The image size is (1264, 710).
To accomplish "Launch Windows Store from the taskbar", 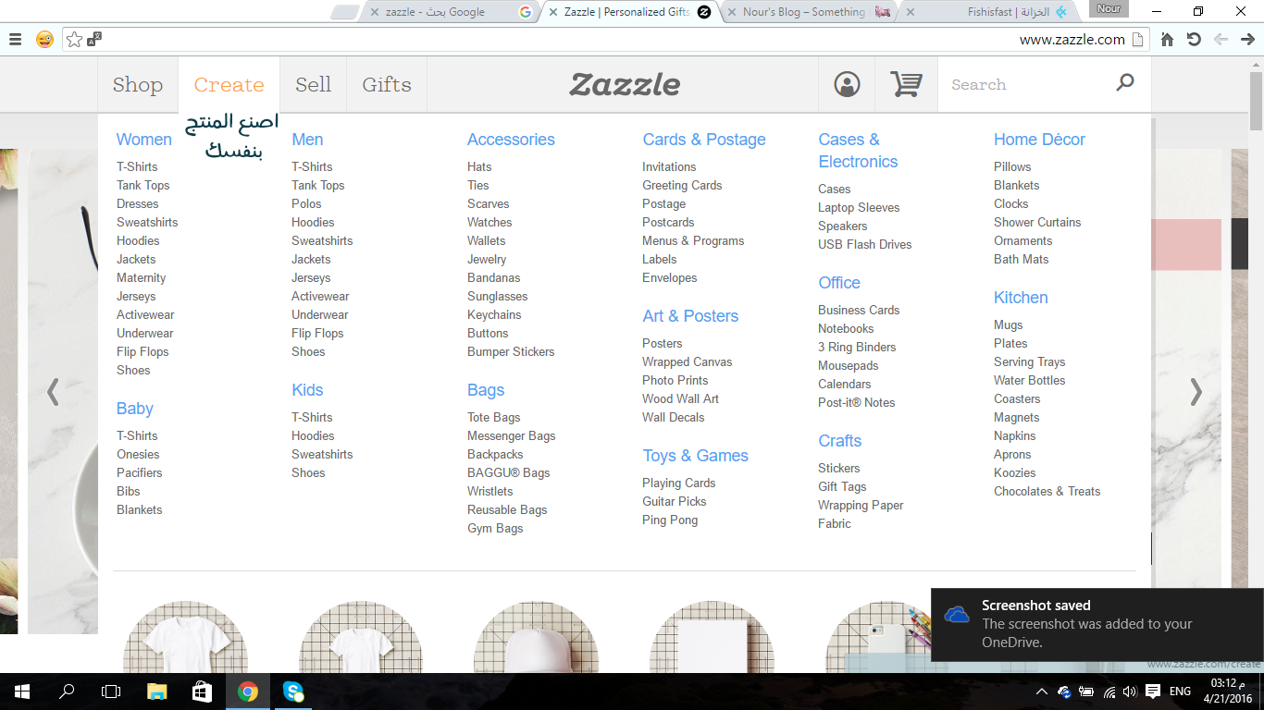I will 202,692.
